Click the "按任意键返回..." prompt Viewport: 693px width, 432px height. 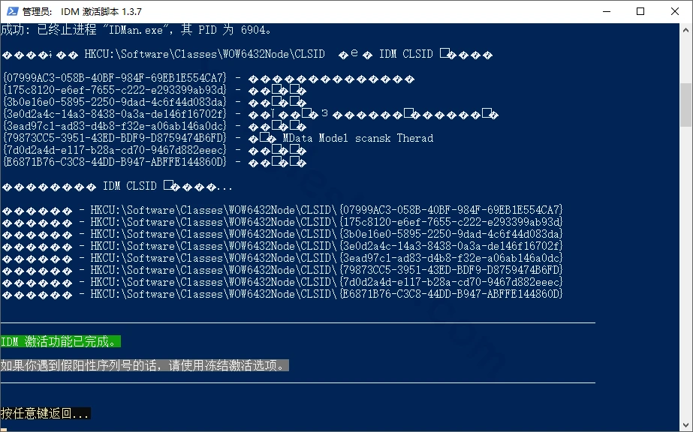pos(46,413)
